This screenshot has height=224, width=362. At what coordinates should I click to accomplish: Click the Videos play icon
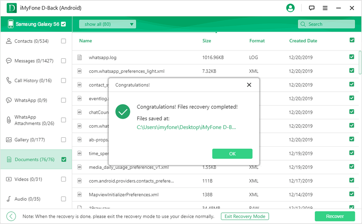point(9,179)
